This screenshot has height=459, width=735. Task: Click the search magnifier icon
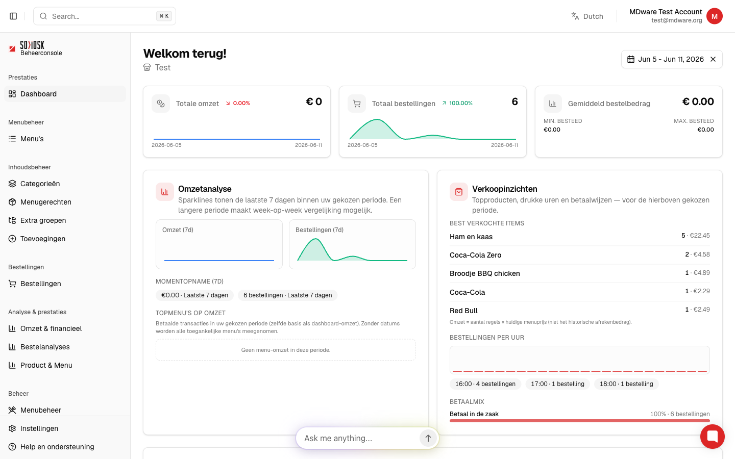[x=43, y=16]
